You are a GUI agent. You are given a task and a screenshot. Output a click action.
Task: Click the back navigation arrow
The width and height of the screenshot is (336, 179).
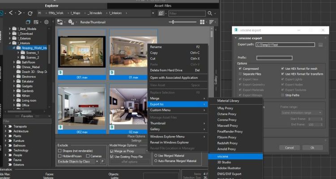coord(12,13)
